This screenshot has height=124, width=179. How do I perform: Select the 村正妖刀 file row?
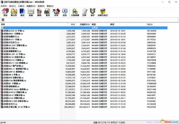point(84,42)
